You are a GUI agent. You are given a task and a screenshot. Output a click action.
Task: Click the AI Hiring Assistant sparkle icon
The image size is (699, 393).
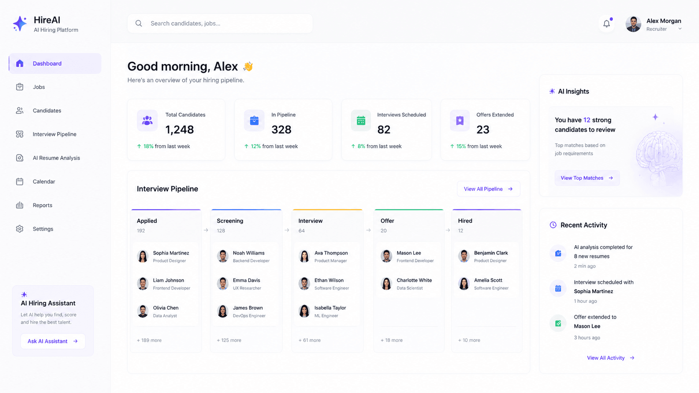coord(24,294)
